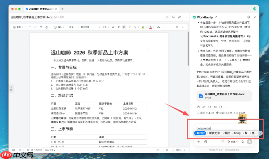Choose IME candidate 帮我

[227, 133]
